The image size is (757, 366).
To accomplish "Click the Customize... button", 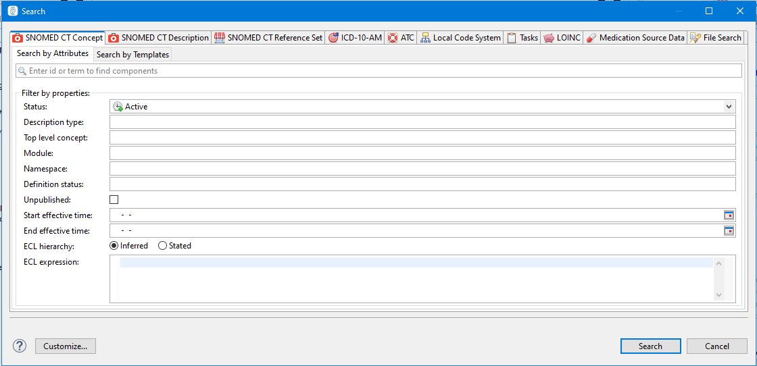I will pyautogui.click(x=66, y=346).
